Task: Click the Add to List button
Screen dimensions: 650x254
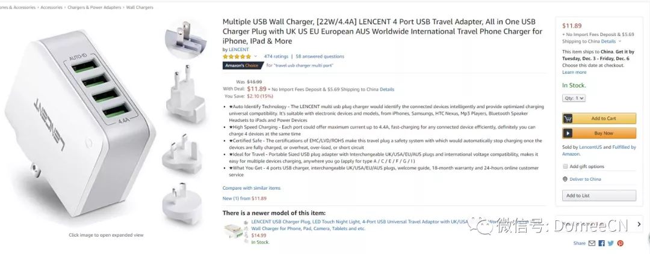Action: point(599,196)
